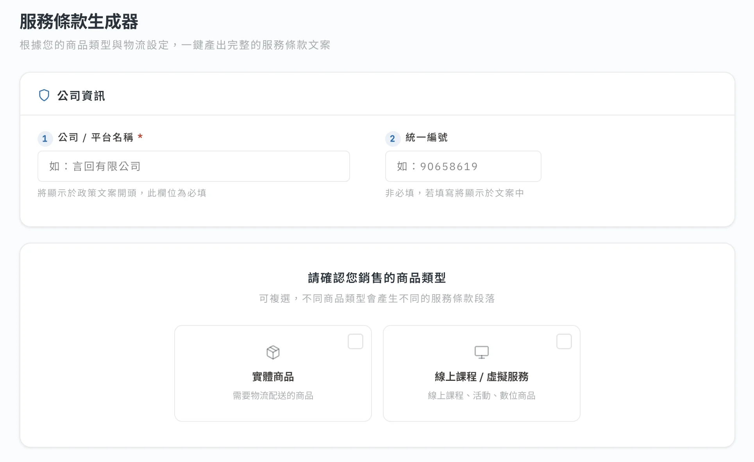Click the red required asterisk marker

140,137
